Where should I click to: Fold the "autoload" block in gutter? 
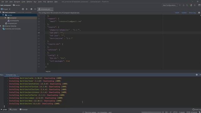pos(44,50)
